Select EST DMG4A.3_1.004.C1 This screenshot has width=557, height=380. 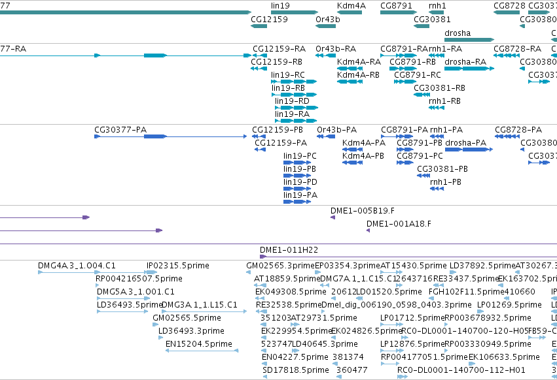pos(69,272)
